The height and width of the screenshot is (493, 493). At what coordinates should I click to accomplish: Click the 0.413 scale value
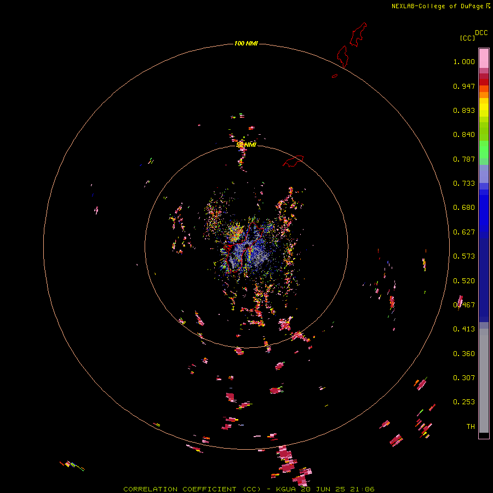tap(464, 329)
